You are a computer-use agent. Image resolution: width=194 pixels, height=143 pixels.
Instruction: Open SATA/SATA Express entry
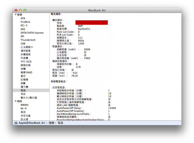point(32,33)
